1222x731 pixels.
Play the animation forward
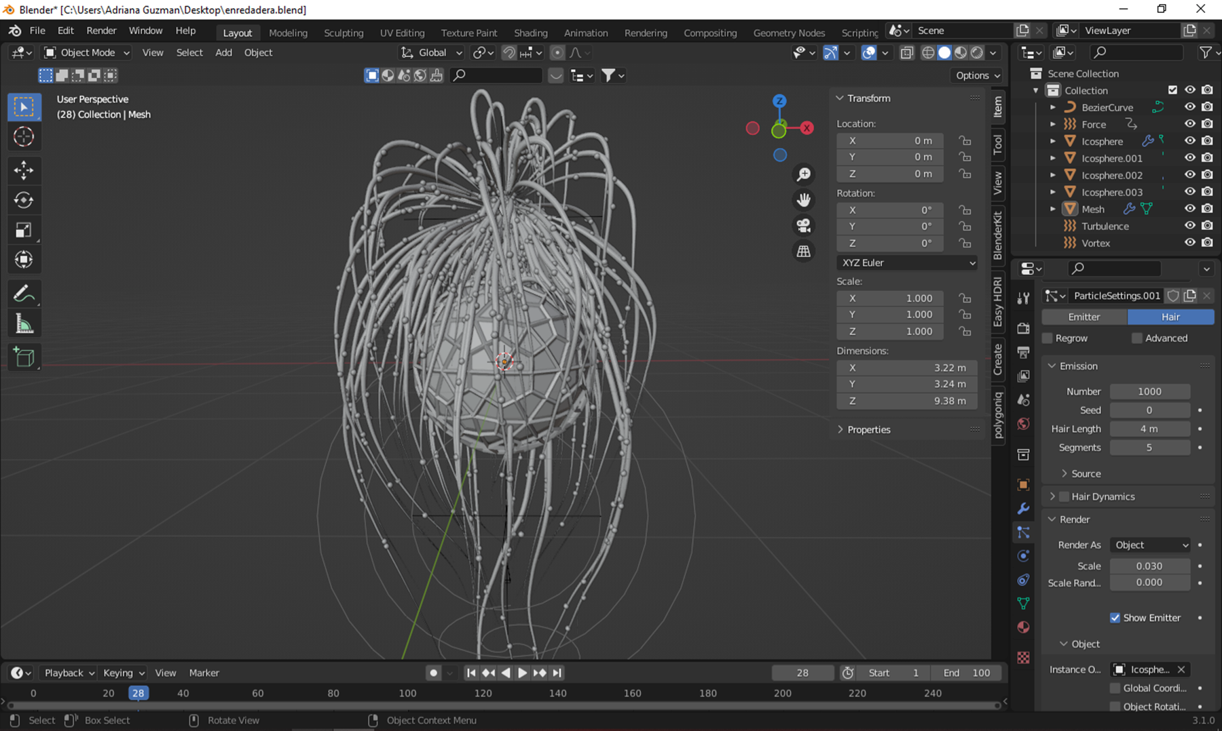pos(522,673)
